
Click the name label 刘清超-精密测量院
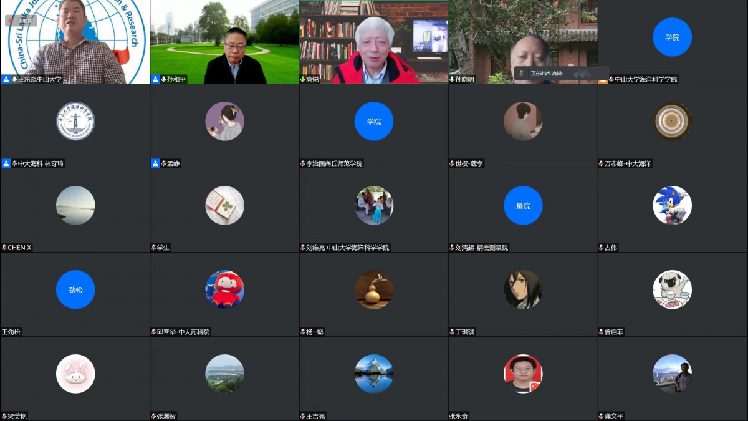click(481, 248)
